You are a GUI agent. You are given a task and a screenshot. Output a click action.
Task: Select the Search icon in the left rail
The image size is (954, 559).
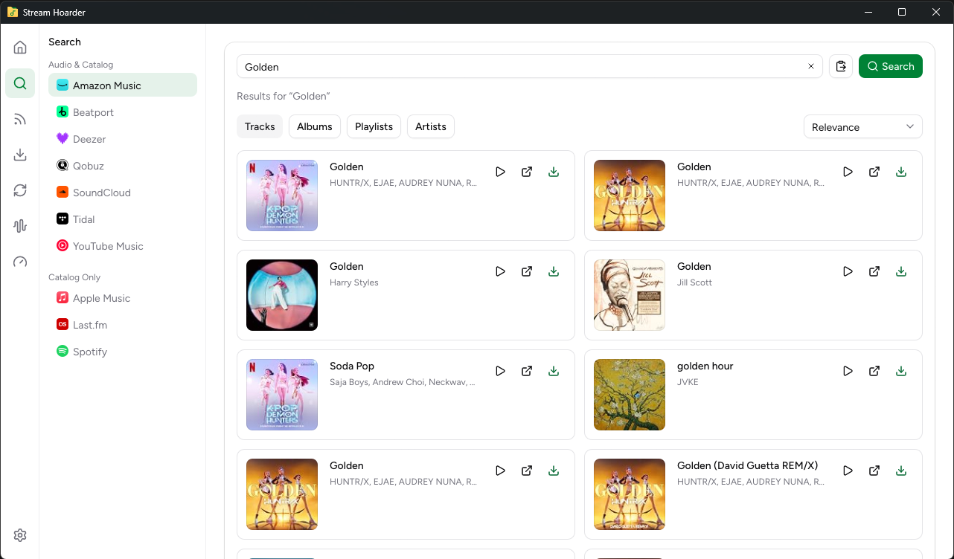(x=20, y=83)
